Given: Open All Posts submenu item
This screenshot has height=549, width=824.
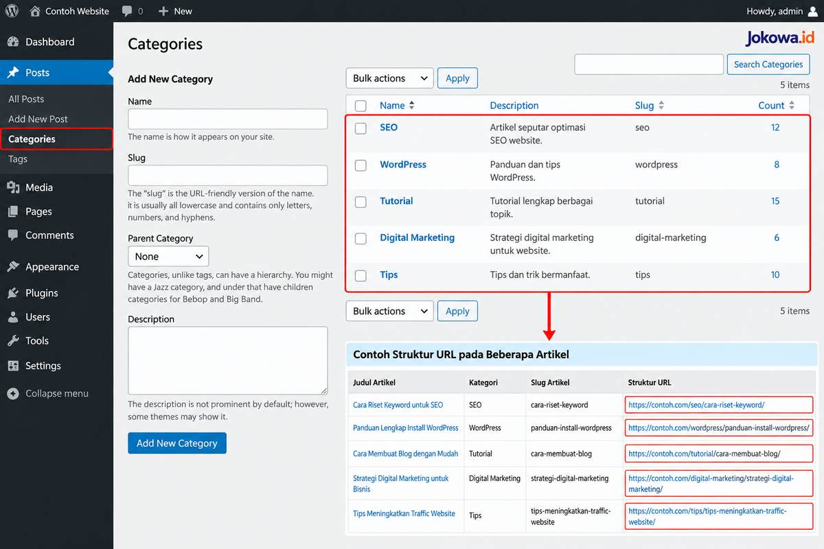Looking at the screenshot, I should point(26,99).
